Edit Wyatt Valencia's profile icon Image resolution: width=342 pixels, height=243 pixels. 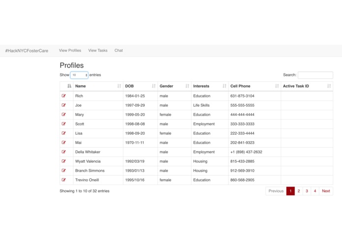click(63, 161)
